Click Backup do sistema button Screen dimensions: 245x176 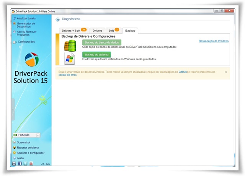tap(96, 55)
